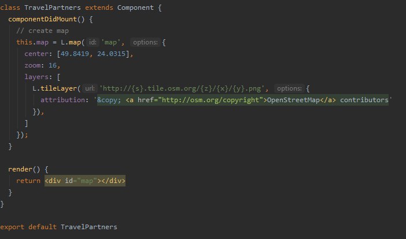Click the 'extends' keyword
This screenshot has width=406, height=239.
click(x=99, y=8)
